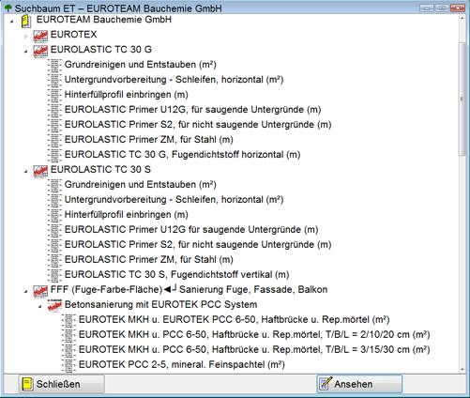The image size is (470, 398).
Task: Collapse the EUROLASTIC TC 30 G node
Action: click(26, 52)
